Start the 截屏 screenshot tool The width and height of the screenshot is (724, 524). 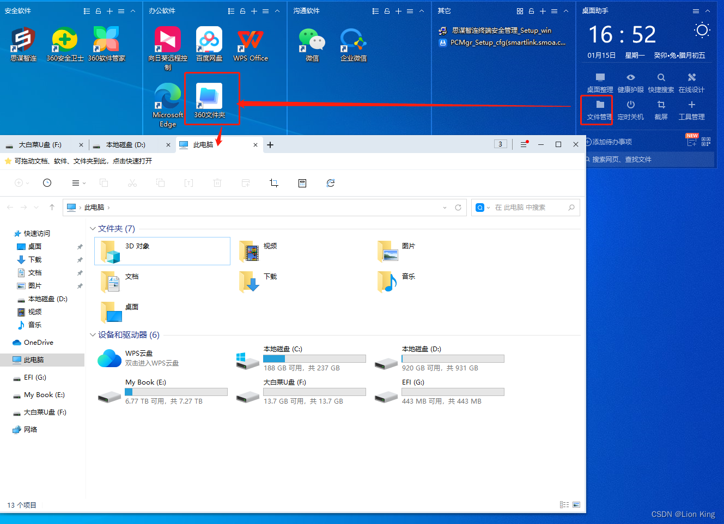tap(661, 110)
